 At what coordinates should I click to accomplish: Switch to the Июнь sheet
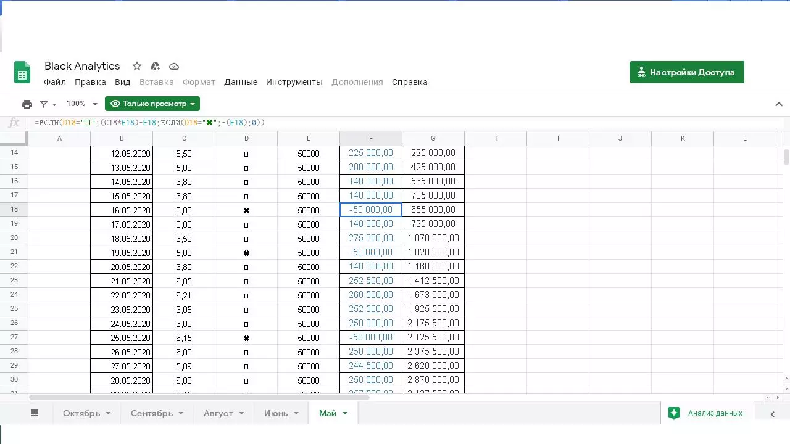point(276,413)
